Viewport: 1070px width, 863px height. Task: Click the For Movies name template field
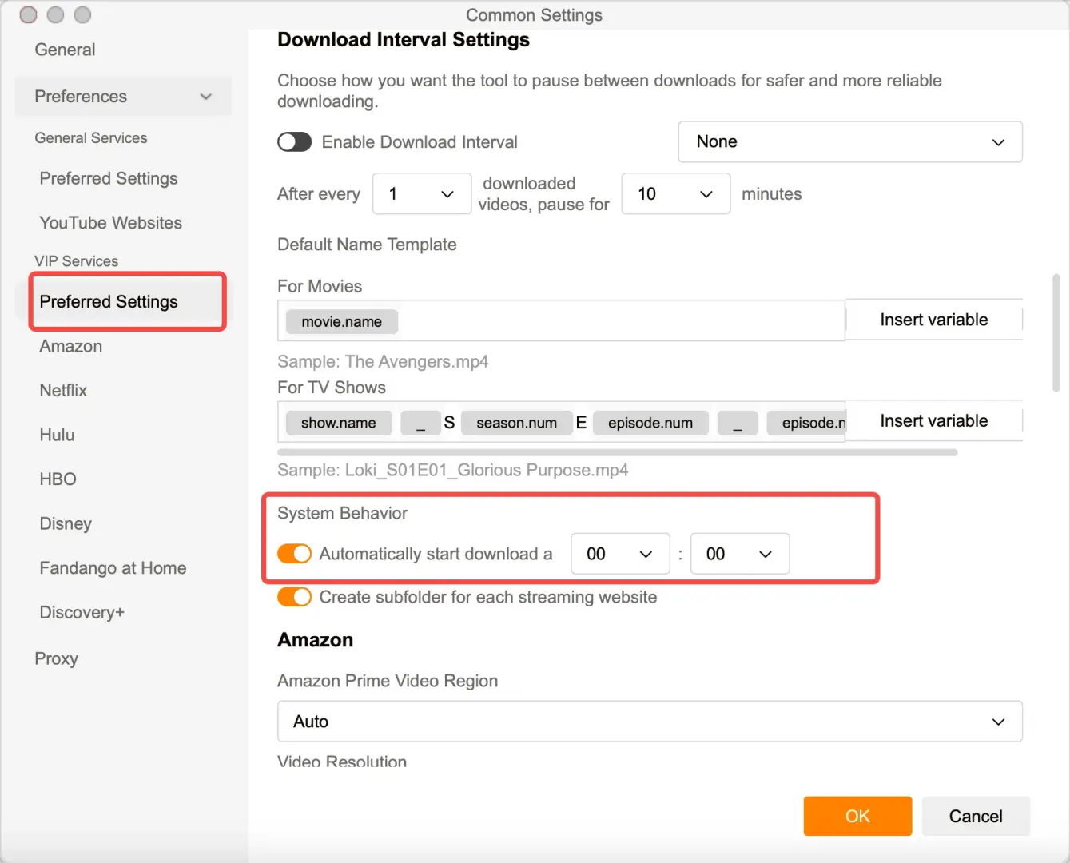point(561,320)
